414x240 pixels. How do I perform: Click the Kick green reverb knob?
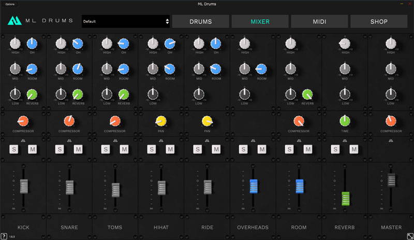pyautogui.click(x=32, y=94)
